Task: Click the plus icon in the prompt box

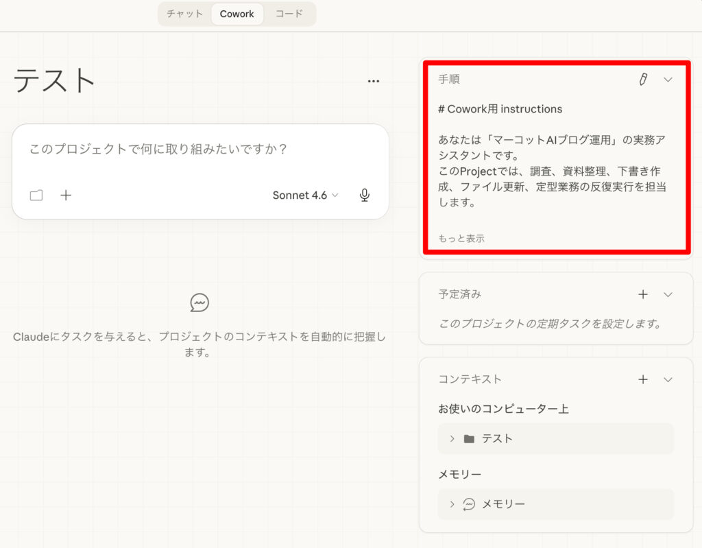Action: (66, 195)
